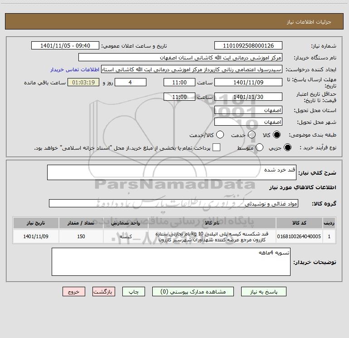The width and height of the screenshot is (349, 338).
Task: Select the متوسط purchase type radio
Action: coord(259,147)
